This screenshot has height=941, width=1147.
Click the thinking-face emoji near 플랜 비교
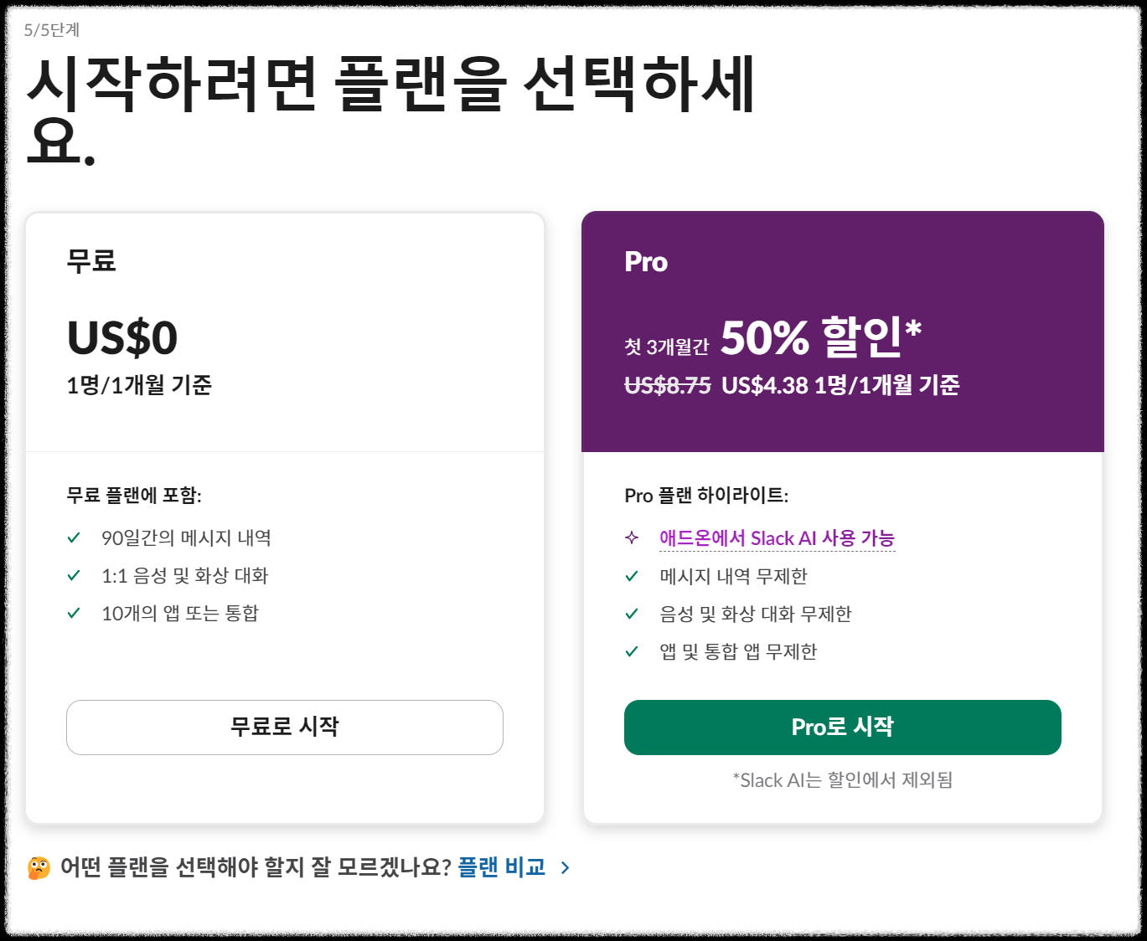(x=37, y=867)
